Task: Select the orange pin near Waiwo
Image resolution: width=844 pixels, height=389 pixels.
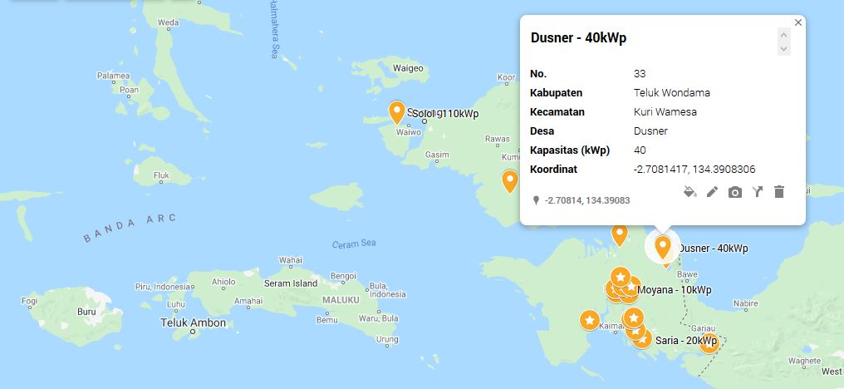Action: (397, 112)
